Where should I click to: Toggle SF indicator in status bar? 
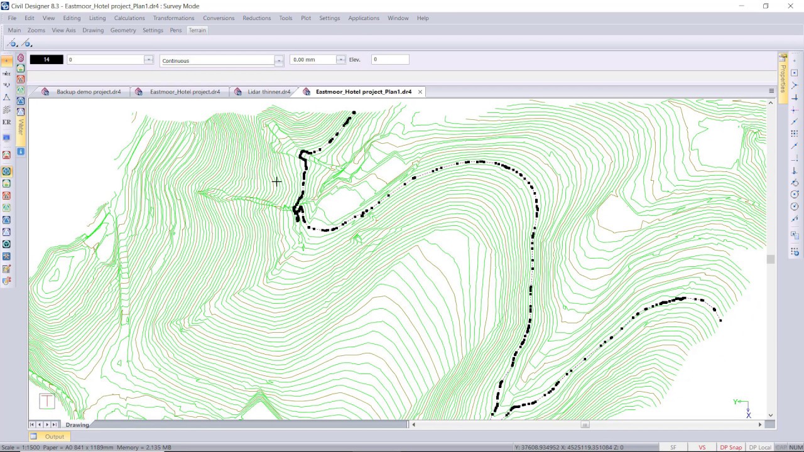[673, 448]
